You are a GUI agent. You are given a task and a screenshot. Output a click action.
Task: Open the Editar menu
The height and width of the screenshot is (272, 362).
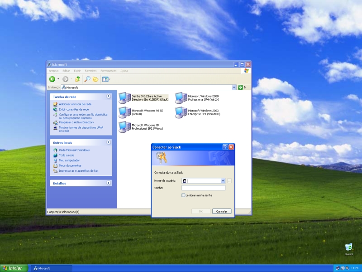click(x=66, y=71)
